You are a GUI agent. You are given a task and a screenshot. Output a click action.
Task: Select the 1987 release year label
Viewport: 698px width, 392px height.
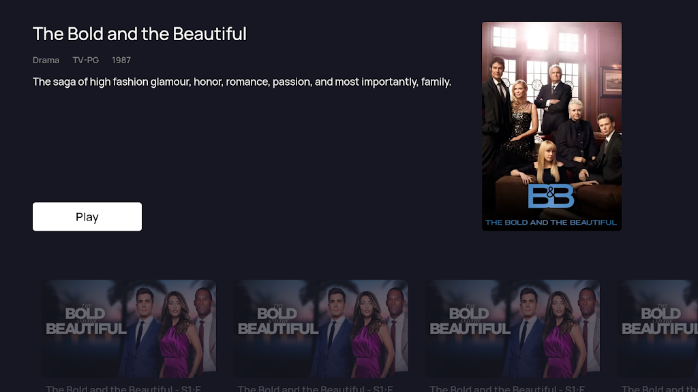click(x=121, y=60)
